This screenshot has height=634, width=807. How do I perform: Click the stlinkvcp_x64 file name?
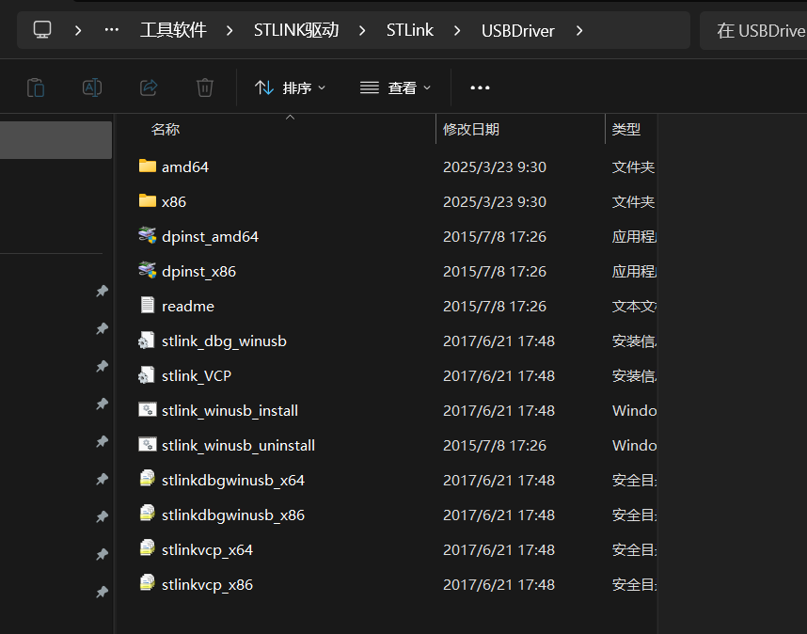tap(207, 549)
